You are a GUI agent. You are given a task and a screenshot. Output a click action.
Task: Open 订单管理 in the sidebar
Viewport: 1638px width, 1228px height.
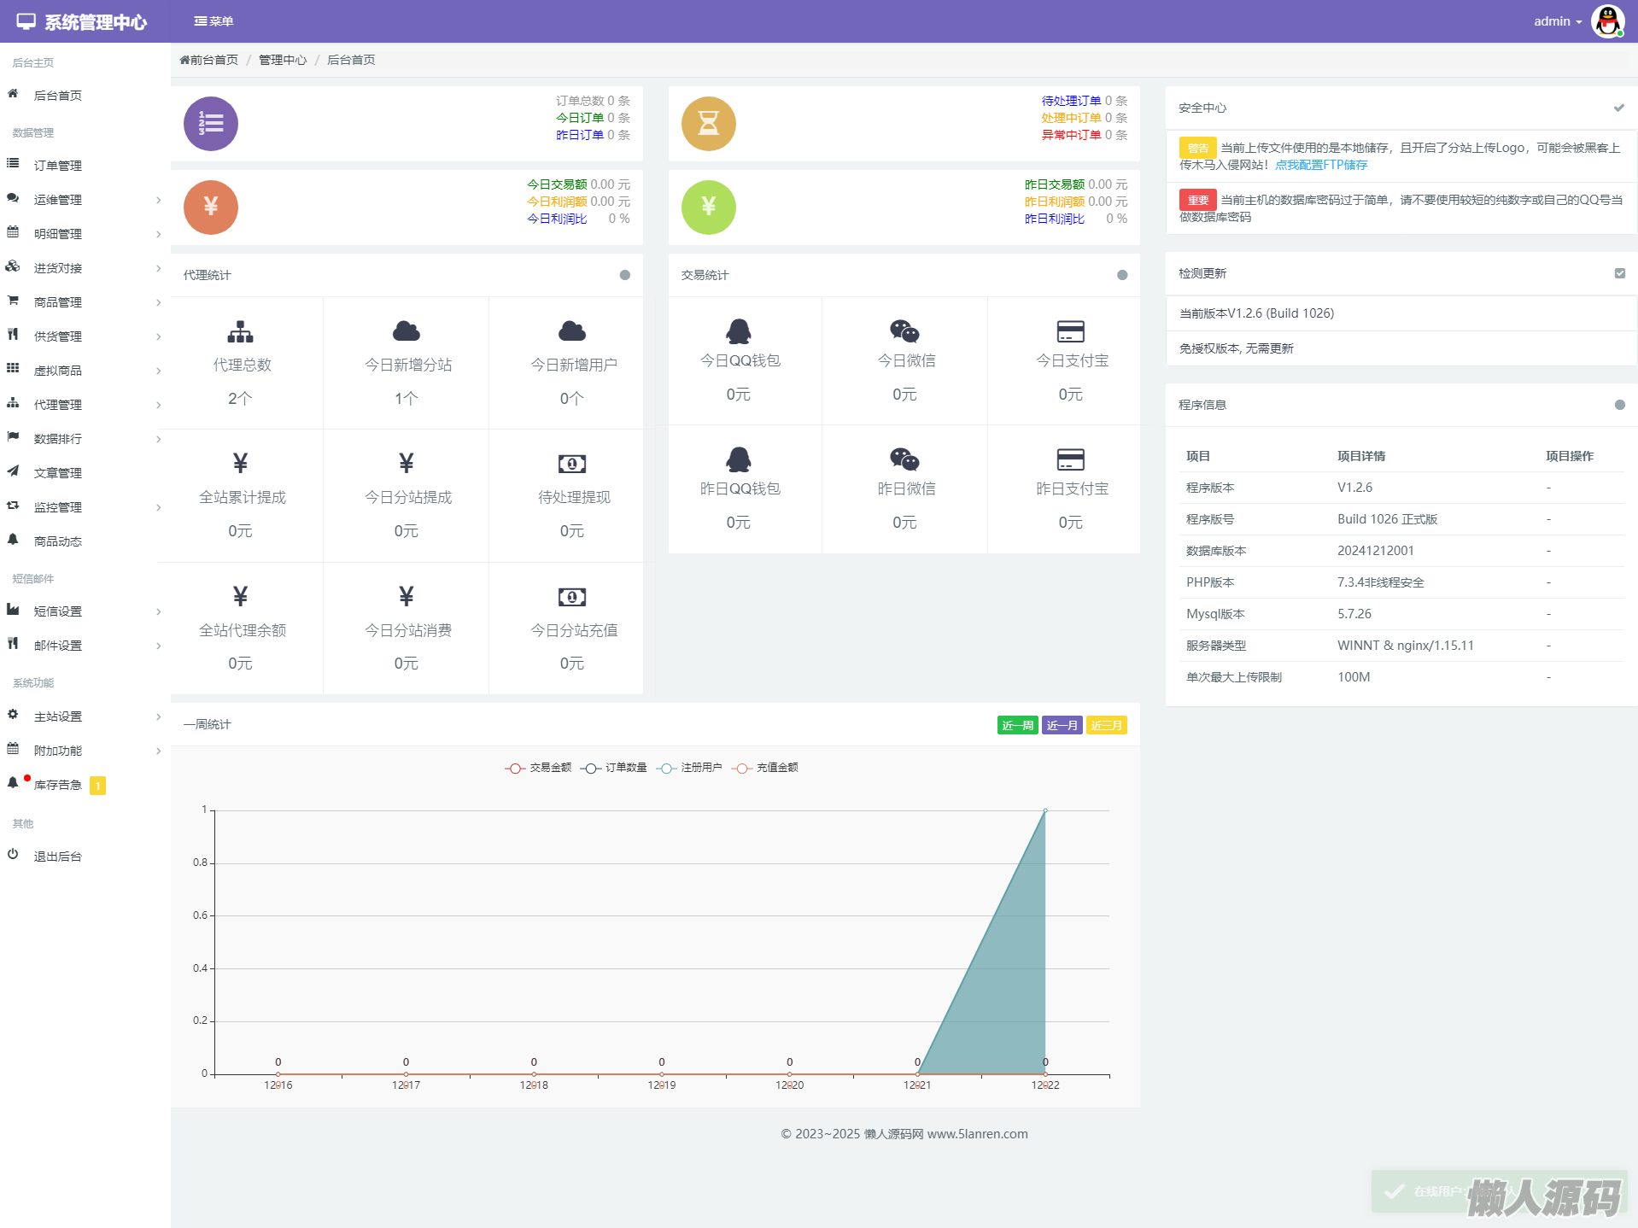pos(57,166)
